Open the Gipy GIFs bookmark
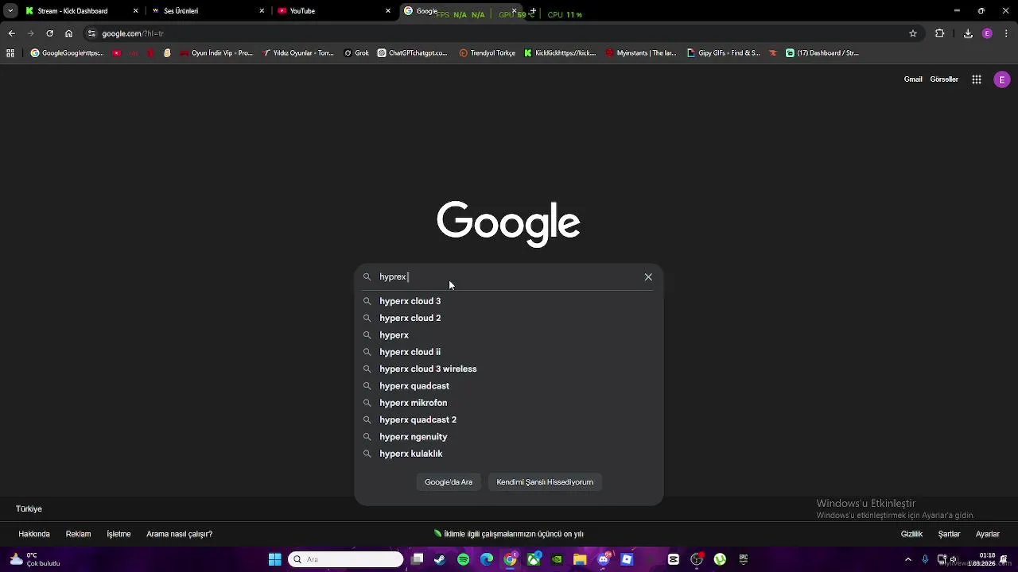This screenshot has height=572, width=1018. tap(724, 53)
